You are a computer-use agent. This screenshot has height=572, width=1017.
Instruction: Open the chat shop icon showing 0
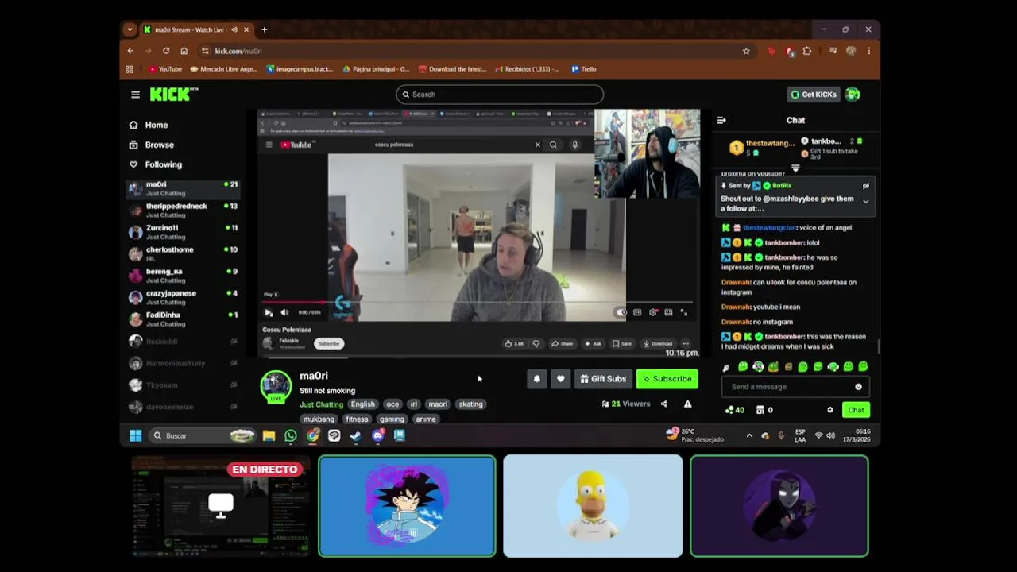click(x=765, y=410)
